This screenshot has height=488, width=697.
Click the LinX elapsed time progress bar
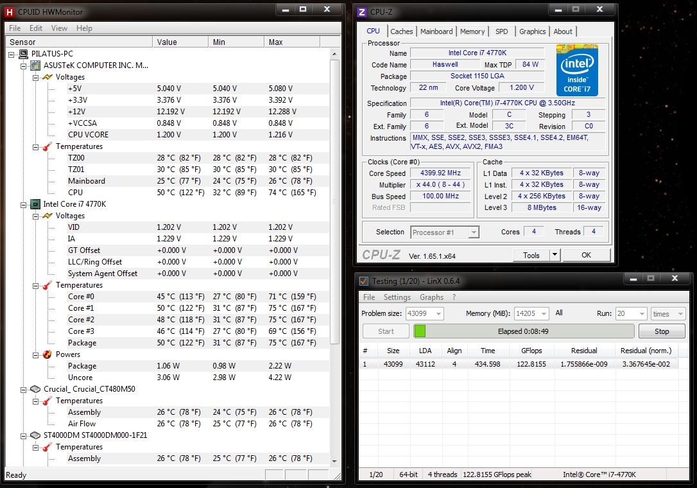coord(523,331)
